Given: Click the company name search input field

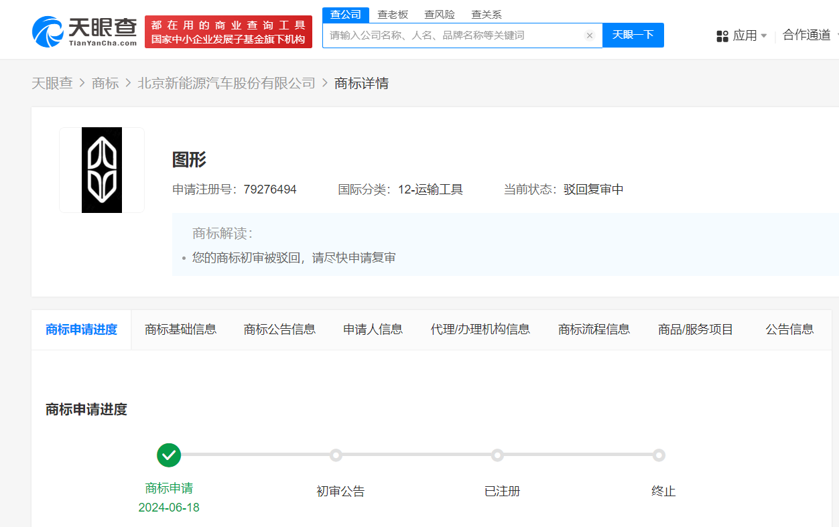Looking at the screenshot, I should (452, 35).
